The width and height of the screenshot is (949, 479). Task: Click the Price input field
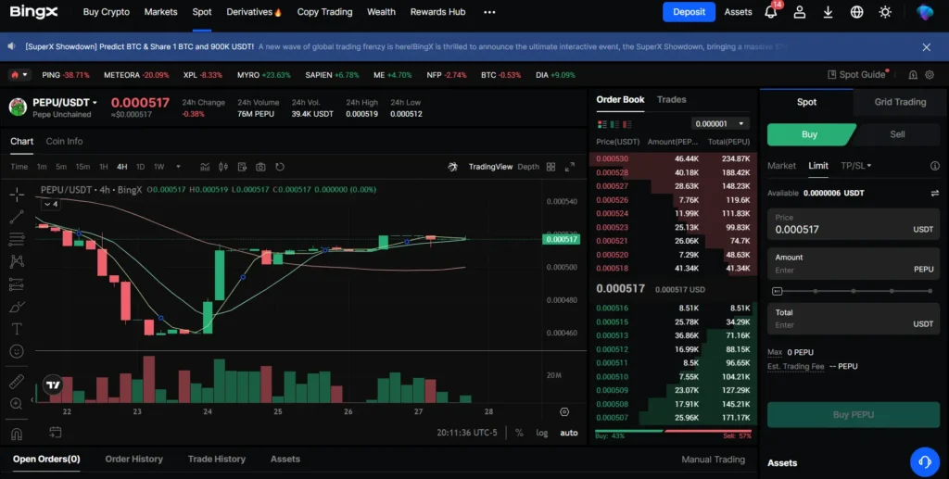coord(854,224)
